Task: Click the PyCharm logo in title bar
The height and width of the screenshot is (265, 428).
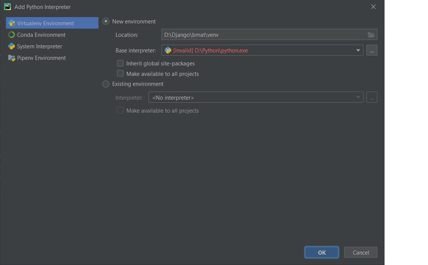Action: click(7, 7)
